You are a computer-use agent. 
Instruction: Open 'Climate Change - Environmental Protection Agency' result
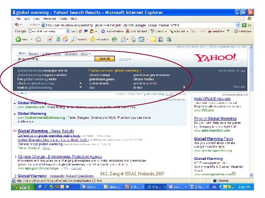pyautogui.click(x=60, y=157)
